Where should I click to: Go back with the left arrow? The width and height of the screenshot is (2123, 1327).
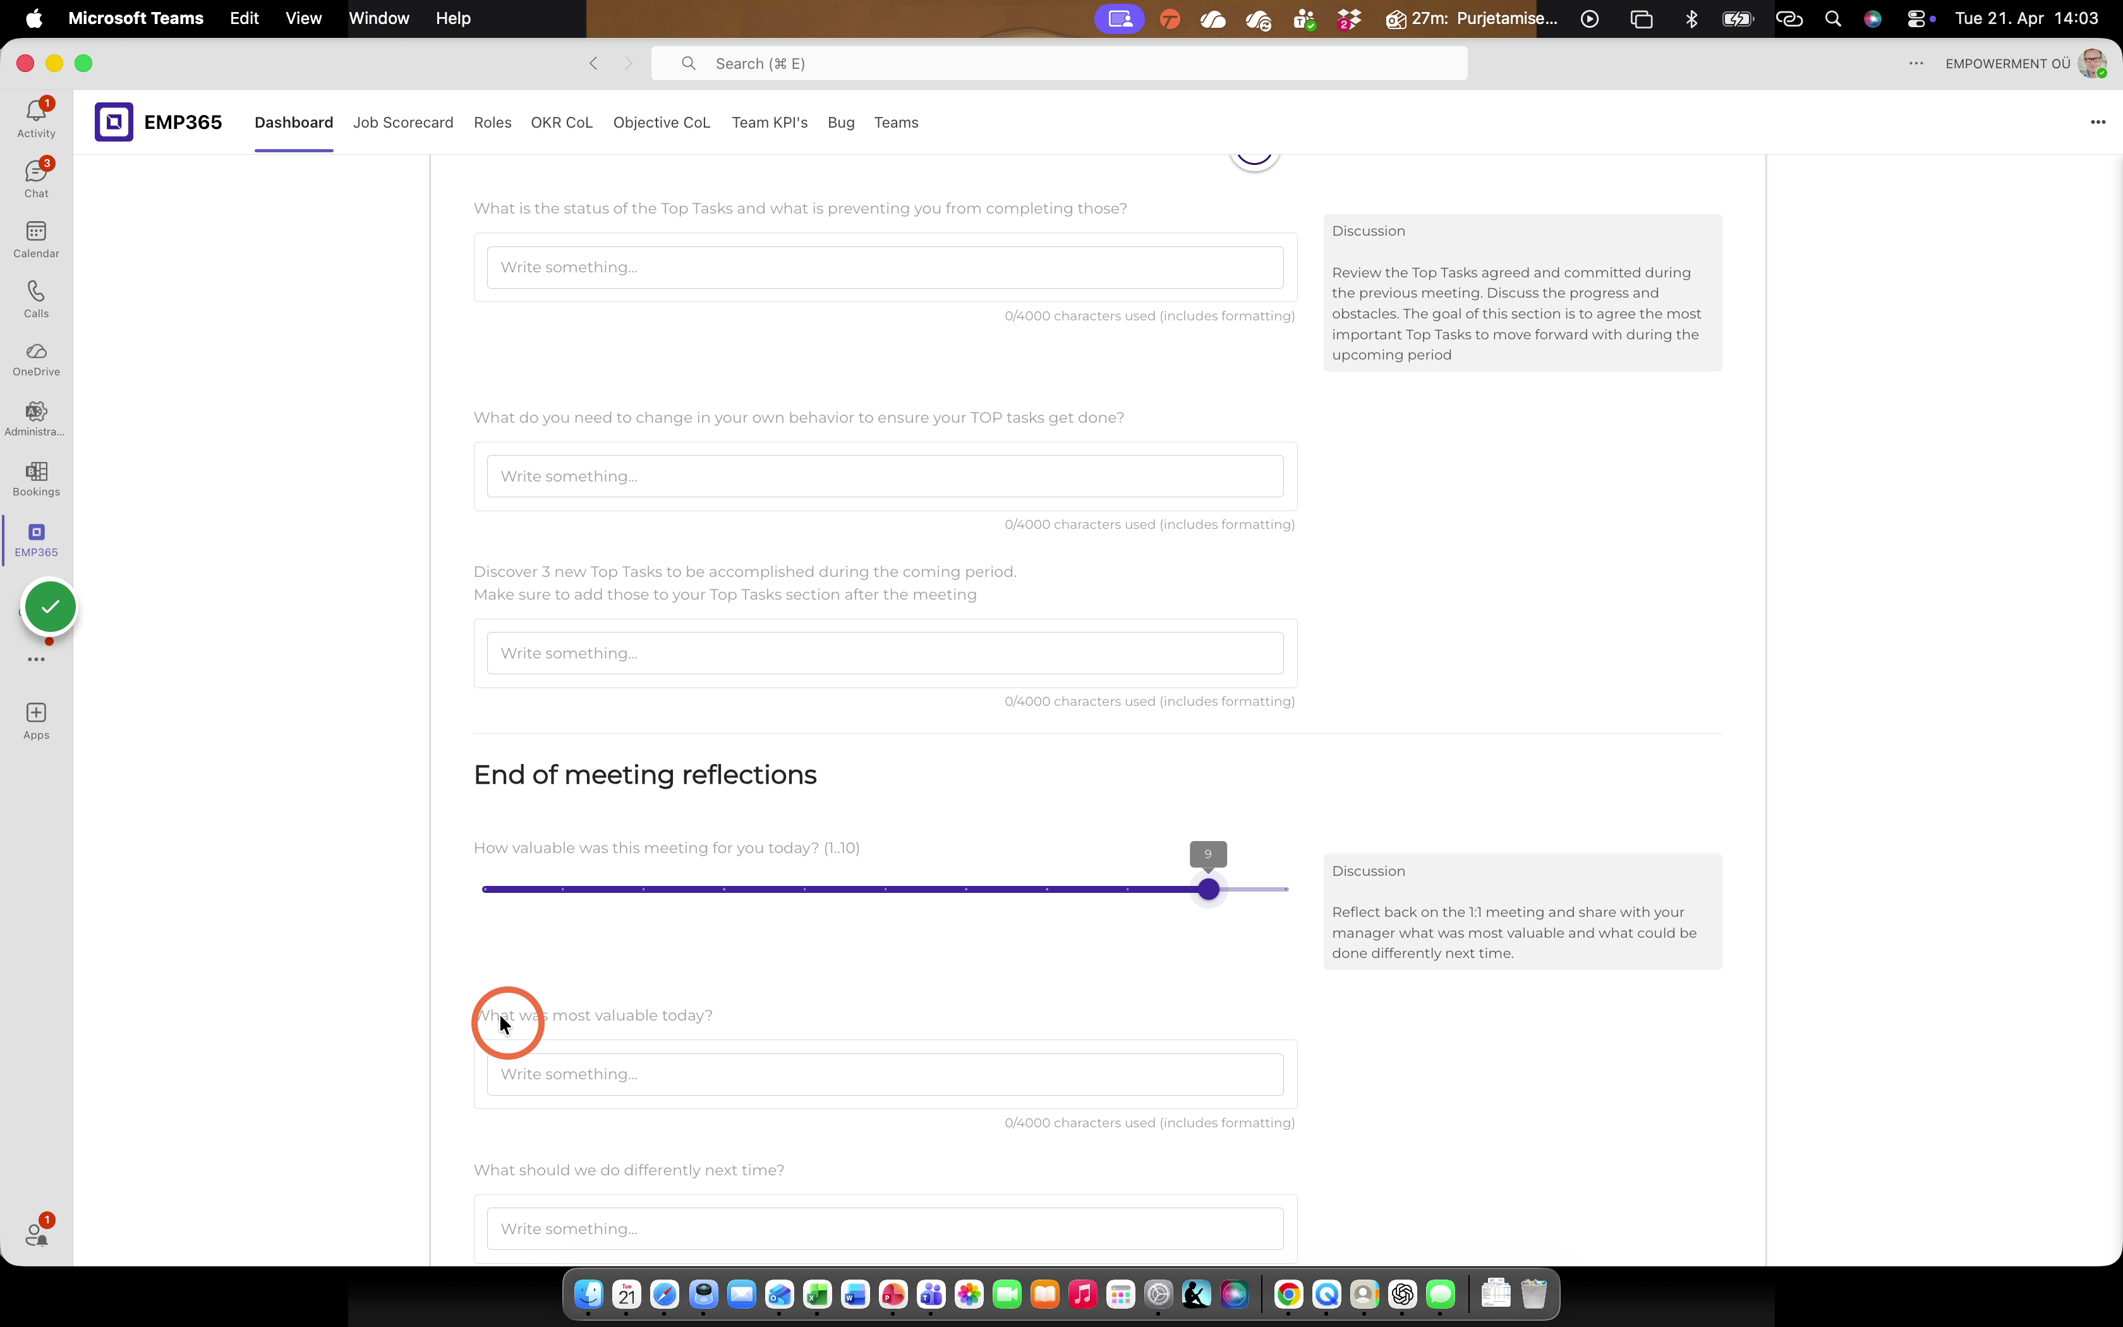[x=594, y=63]
